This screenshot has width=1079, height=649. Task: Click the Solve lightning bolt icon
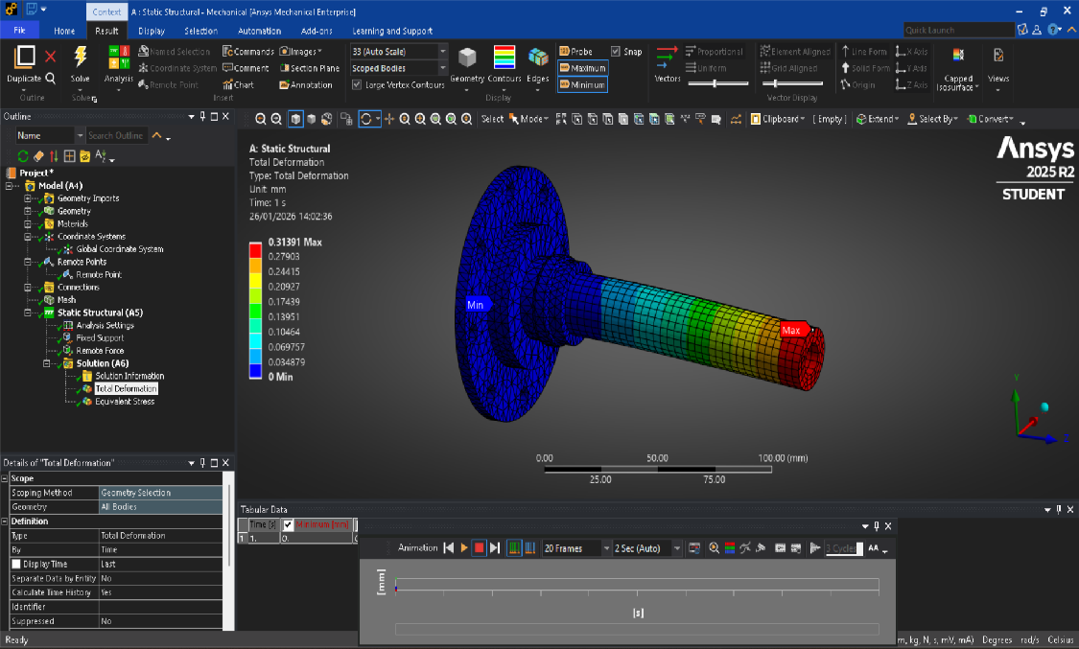click(81, 58)
